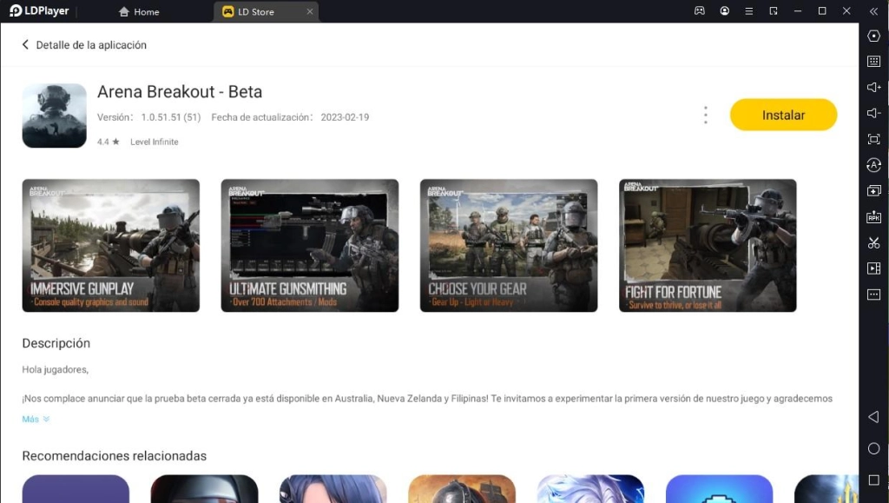Close the LD Store tab
The width and height of the screenshot is (889, 503).
pos(310,11)
